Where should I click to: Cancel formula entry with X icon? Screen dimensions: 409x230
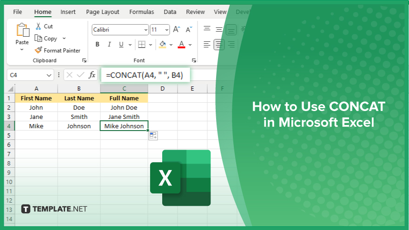(x=69, y=75)
